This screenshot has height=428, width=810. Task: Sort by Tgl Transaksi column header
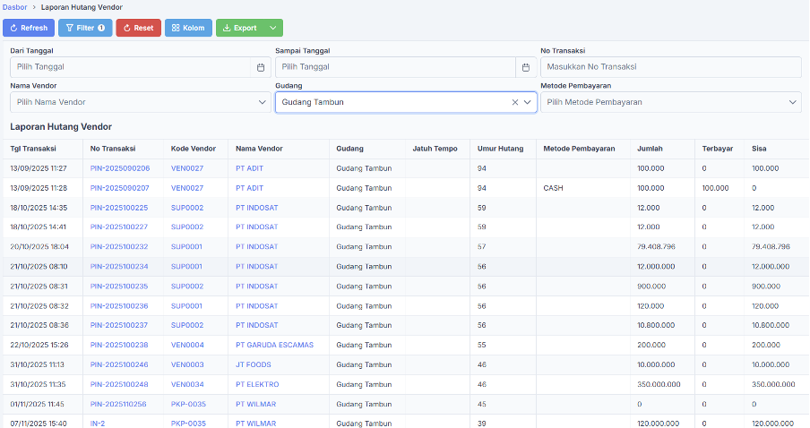(33, 149)
